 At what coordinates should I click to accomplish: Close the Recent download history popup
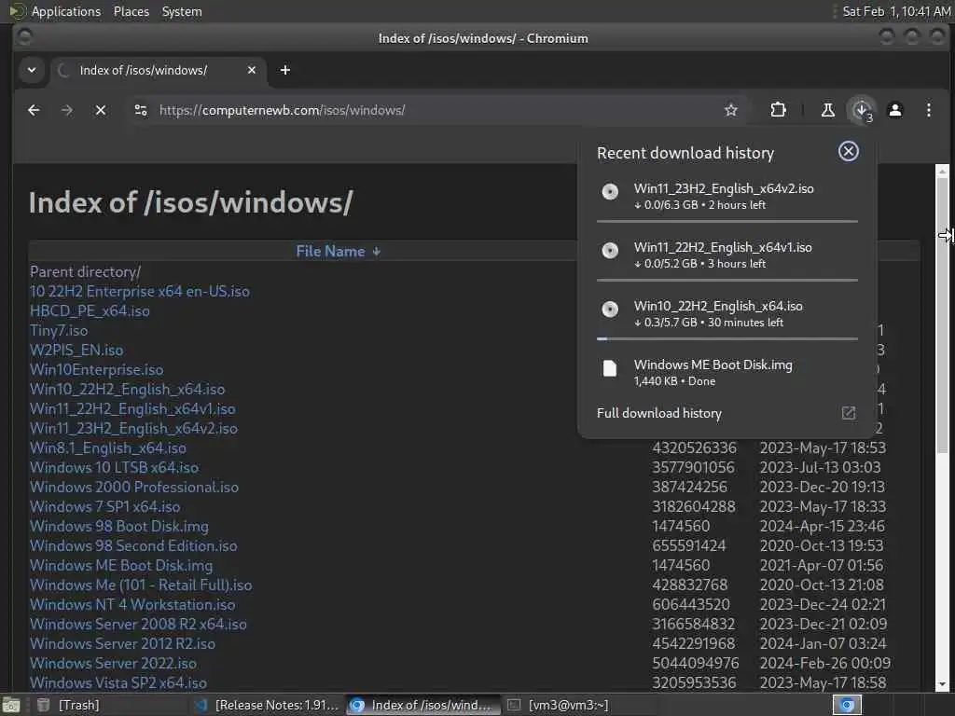pos(848,152)
